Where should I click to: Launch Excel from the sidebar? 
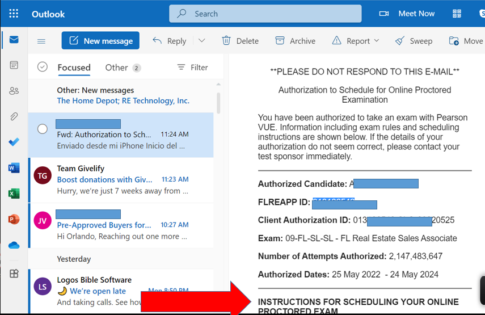click(x=14, y=194)
